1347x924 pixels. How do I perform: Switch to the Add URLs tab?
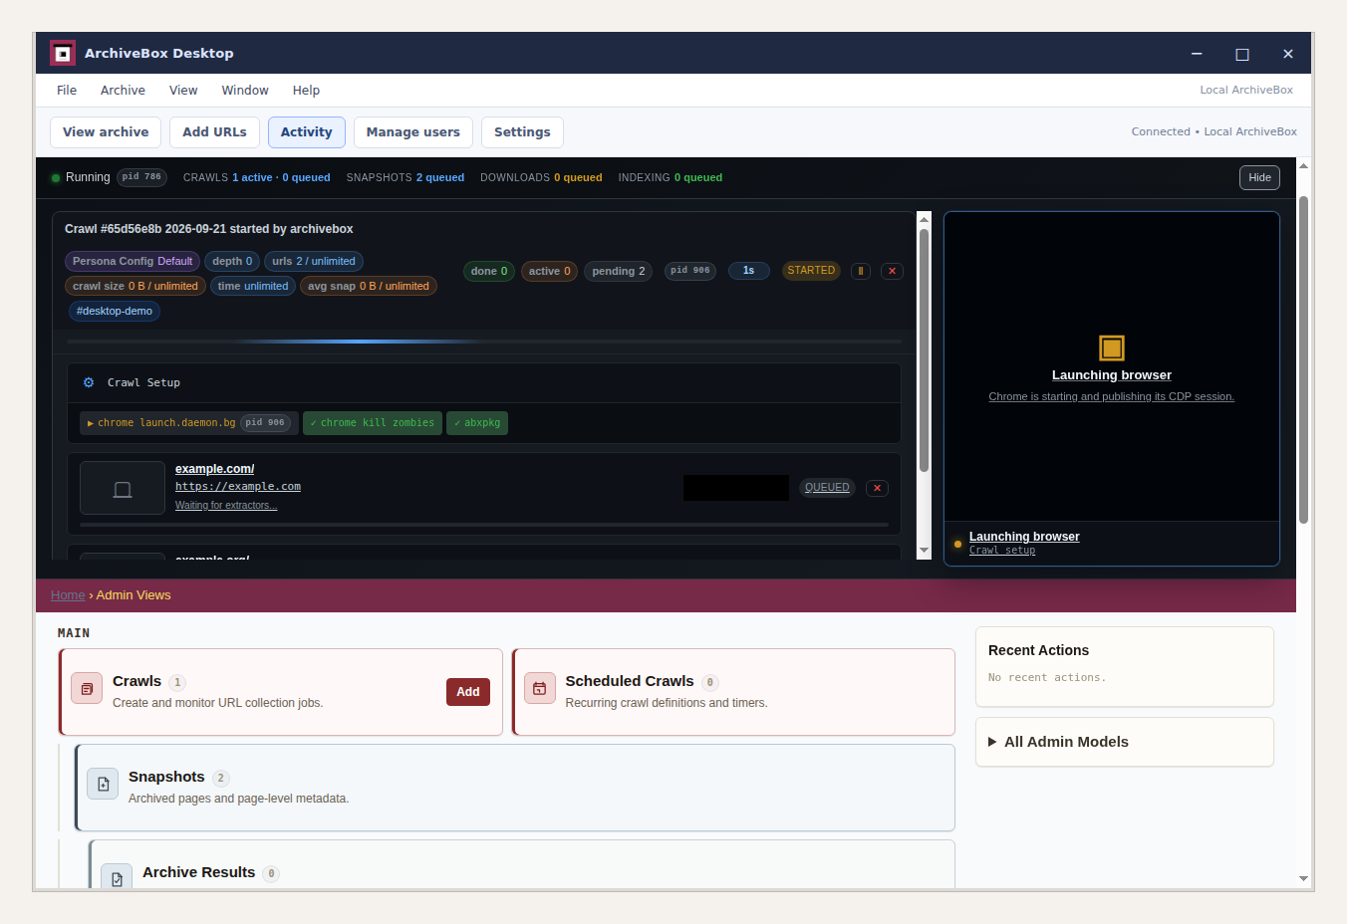214,132
